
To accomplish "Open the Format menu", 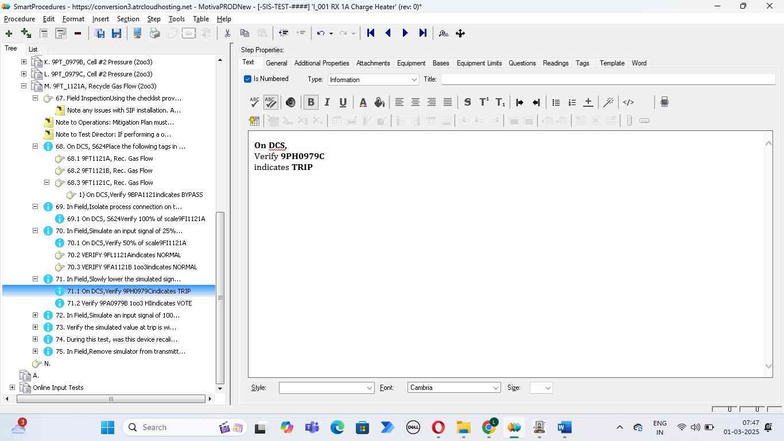I will tap(73, 19).
